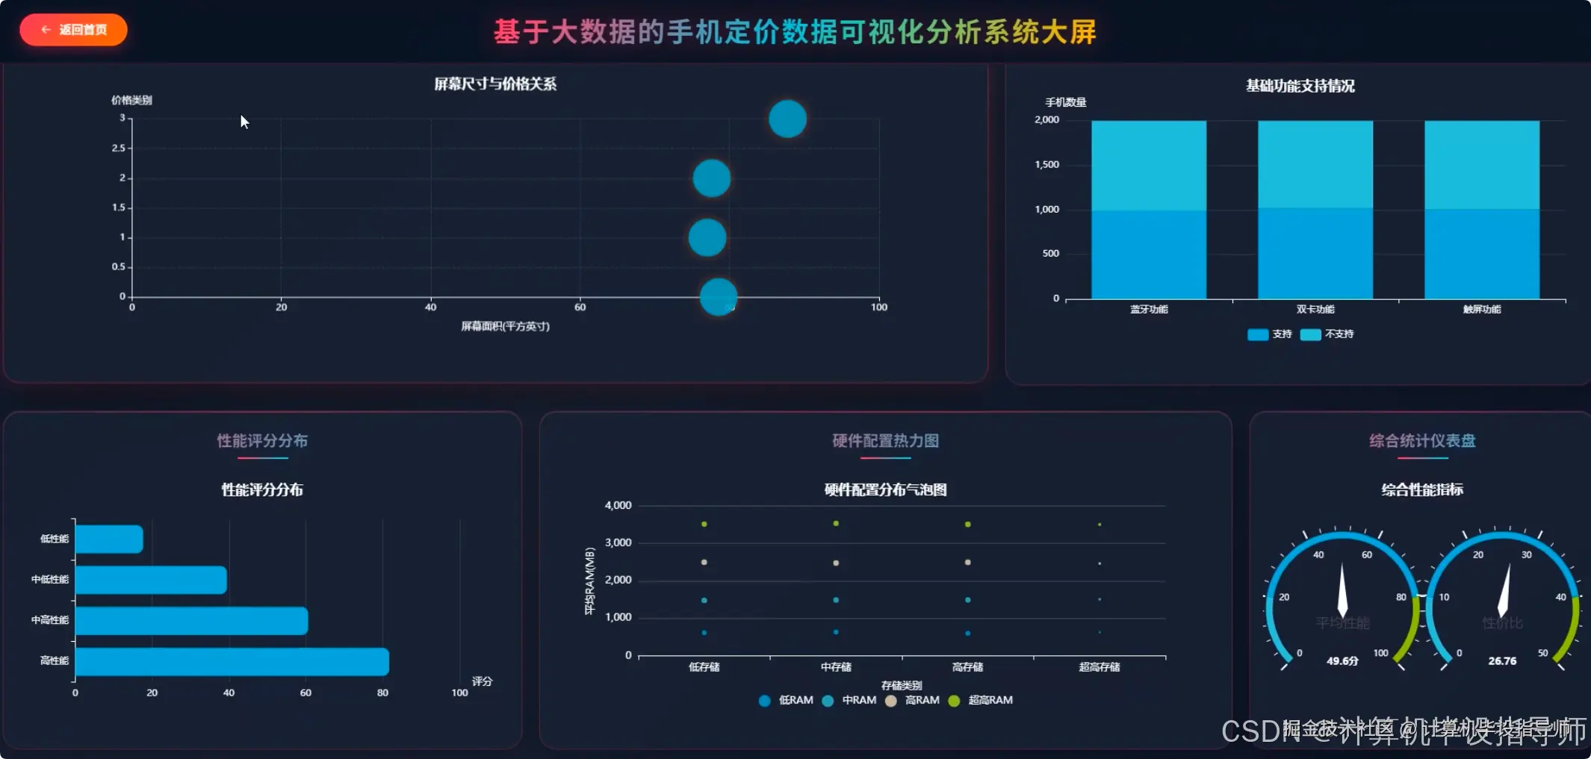The image size is (1591, 759).
Task: Click the 性能评分分布 panel header
Action: [262, 440]
